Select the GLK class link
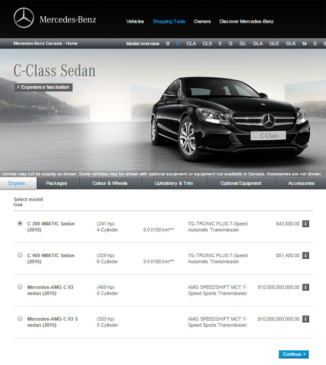The width and height of the screenshot is (326, 365). point(291,43)
